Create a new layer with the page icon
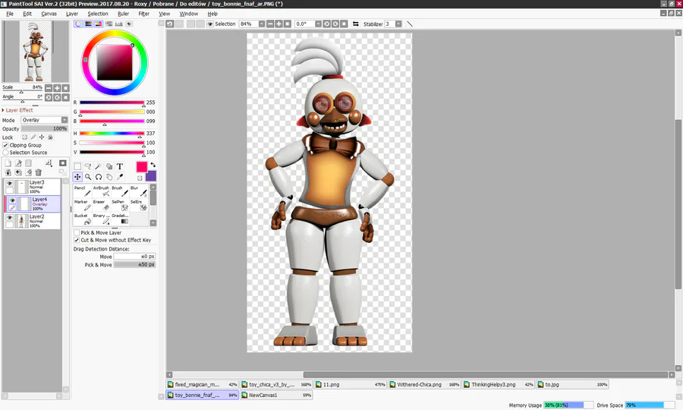The width and height of the screenshot is (683, 410). 8,163
